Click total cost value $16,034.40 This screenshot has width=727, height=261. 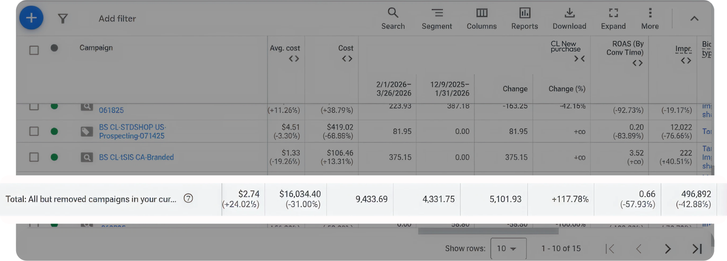point(300,194)
